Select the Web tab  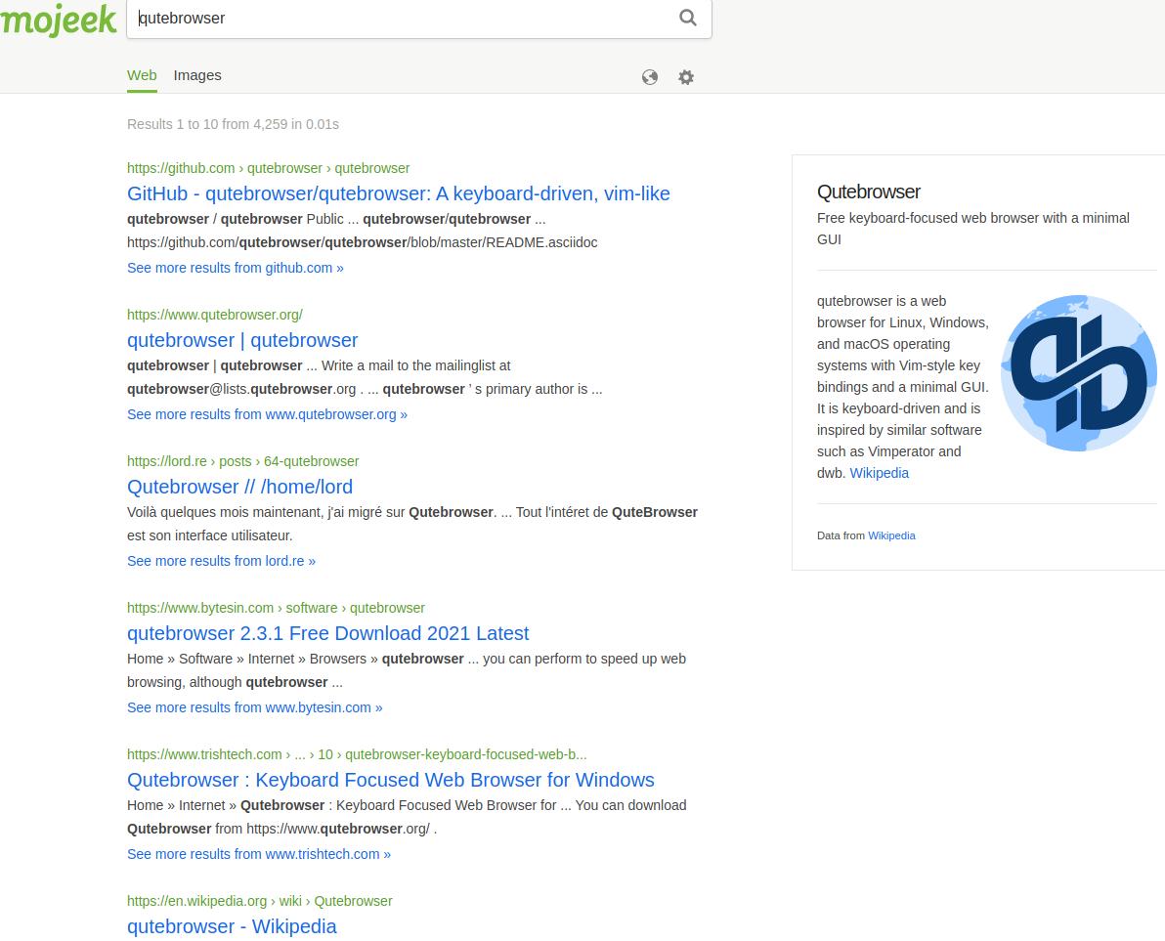tap(142, 75)
